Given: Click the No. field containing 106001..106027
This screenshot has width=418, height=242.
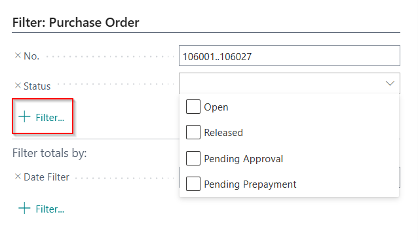Looking at the screenshot, I should 290,56.
